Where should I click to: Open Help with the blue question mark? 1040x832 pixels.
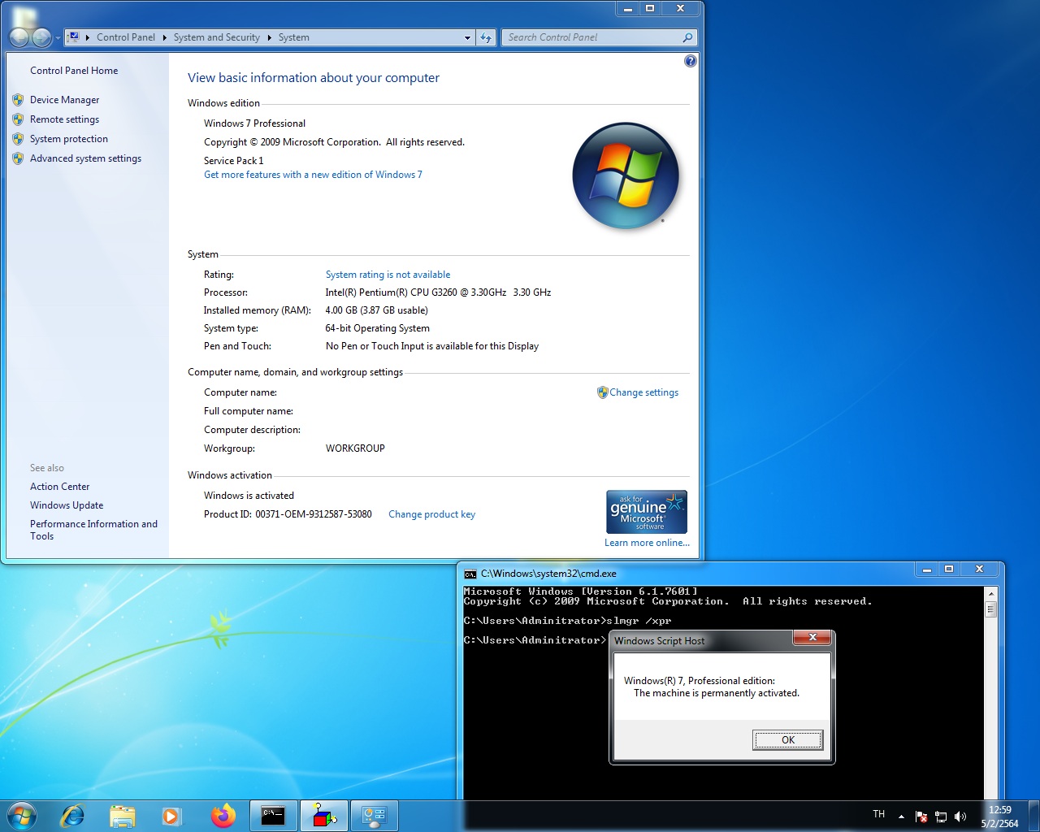pos(691,61)
